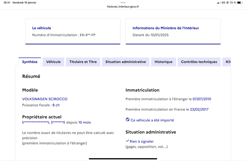Tap the Résumé heading

tap(31, 76)
